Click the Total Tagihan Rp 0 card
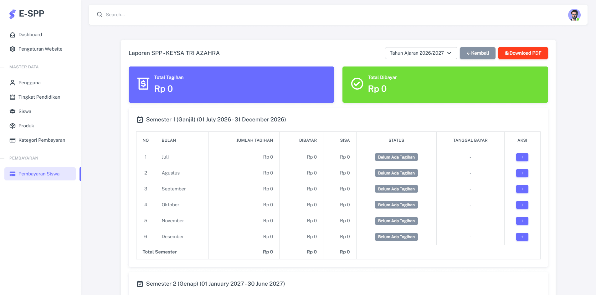Screen dimensions: 596x295 [x=231, y=85]
